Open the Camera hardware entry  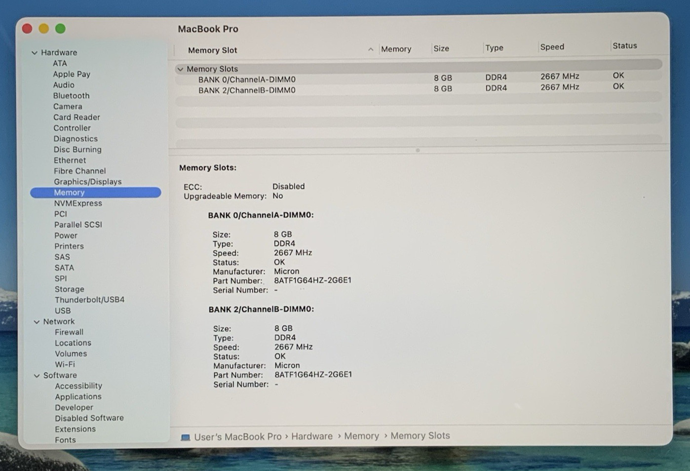68,107
